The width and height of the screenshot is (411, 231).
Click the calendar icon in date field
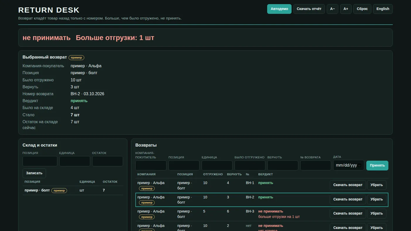point(359,165)
